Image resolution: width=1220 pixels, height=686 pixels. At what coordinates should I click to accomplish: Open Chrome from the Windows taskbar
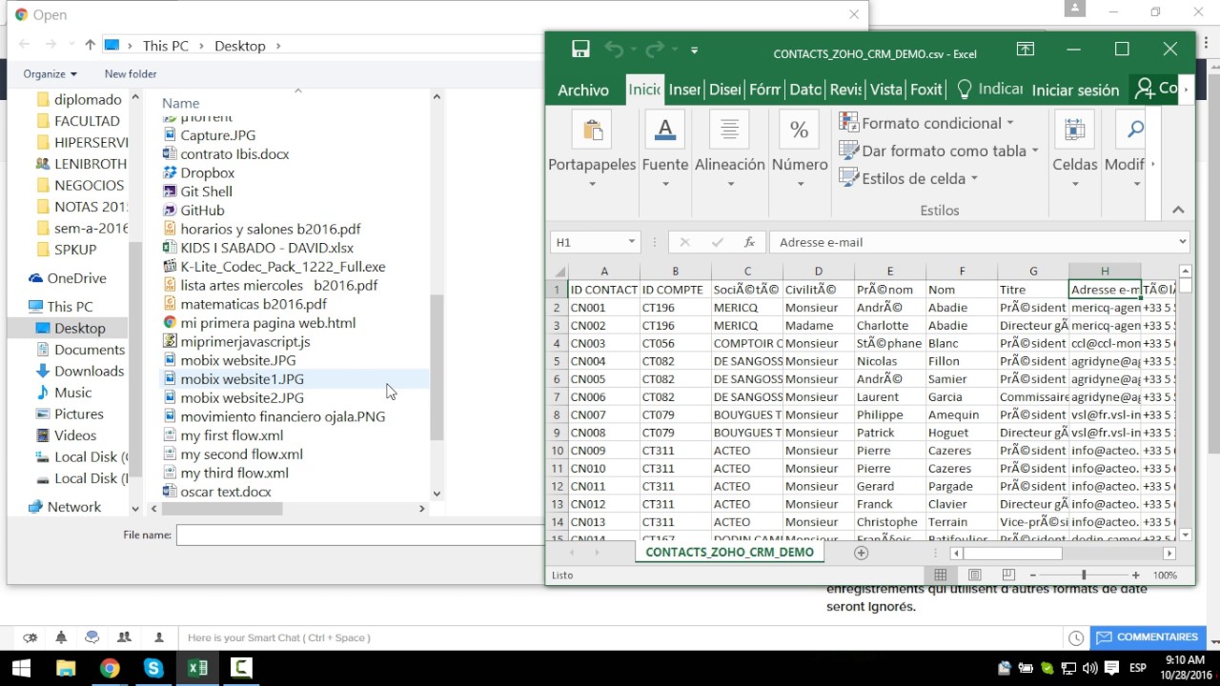pyautogui.click(x=110, y=668)
